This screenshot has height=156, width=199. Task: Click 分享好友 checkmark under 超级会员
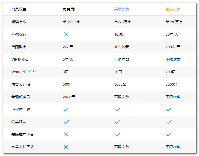169,122
